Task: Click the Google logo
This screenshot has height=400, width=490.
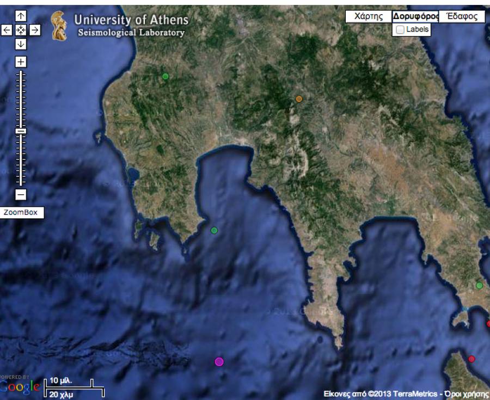Action: [20, 387]
